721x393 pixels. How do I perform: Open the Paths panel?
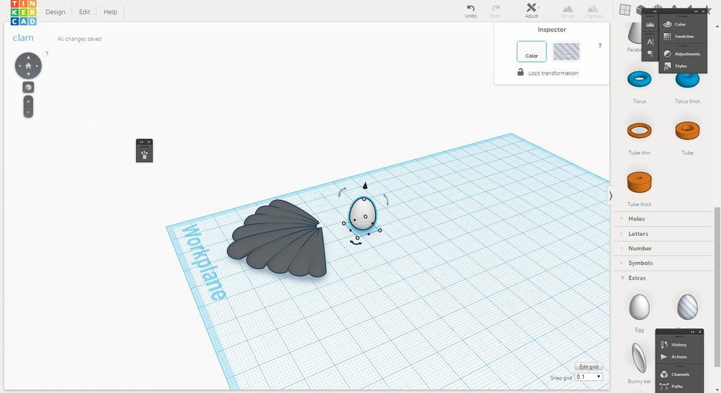click(x=672, y=386)
